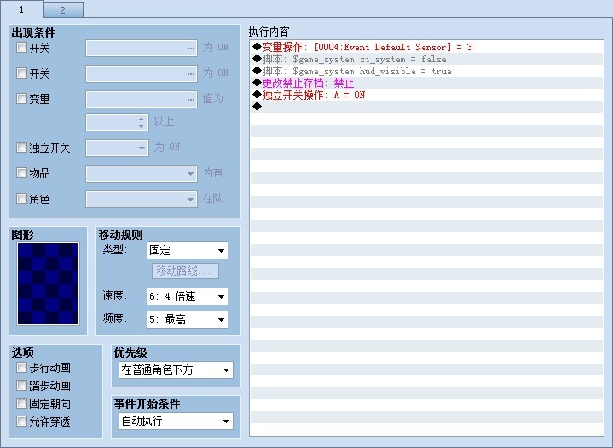Open the 类型 movement type dropdown
This screenshot has height=448, width=613.
188,250
